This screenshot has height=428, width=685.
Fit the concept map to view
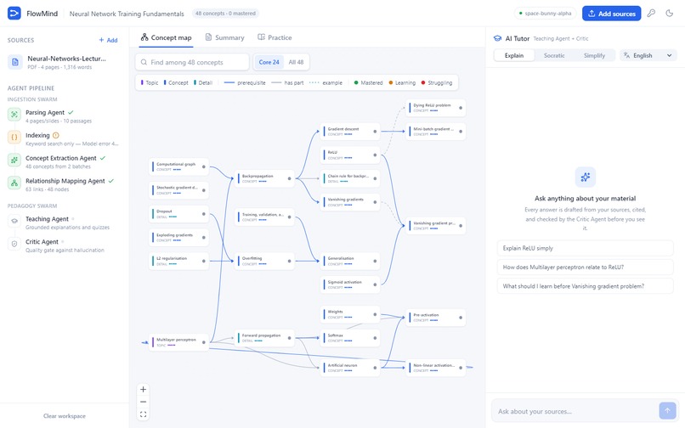(x=143, y=414)
